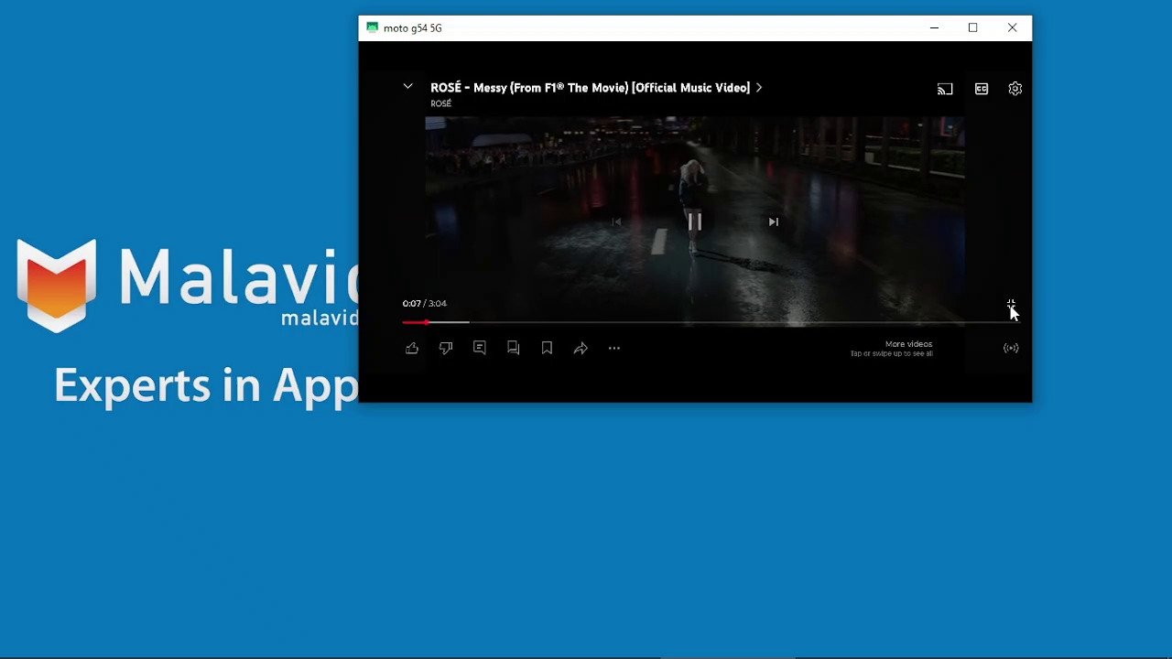Dislike the video with thumbs down

(x=446, y=348)
